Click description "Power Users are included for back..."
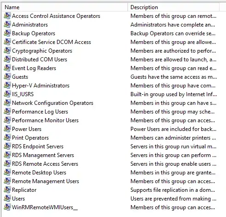Screen dimensions: 226x217 pos(173,129)
